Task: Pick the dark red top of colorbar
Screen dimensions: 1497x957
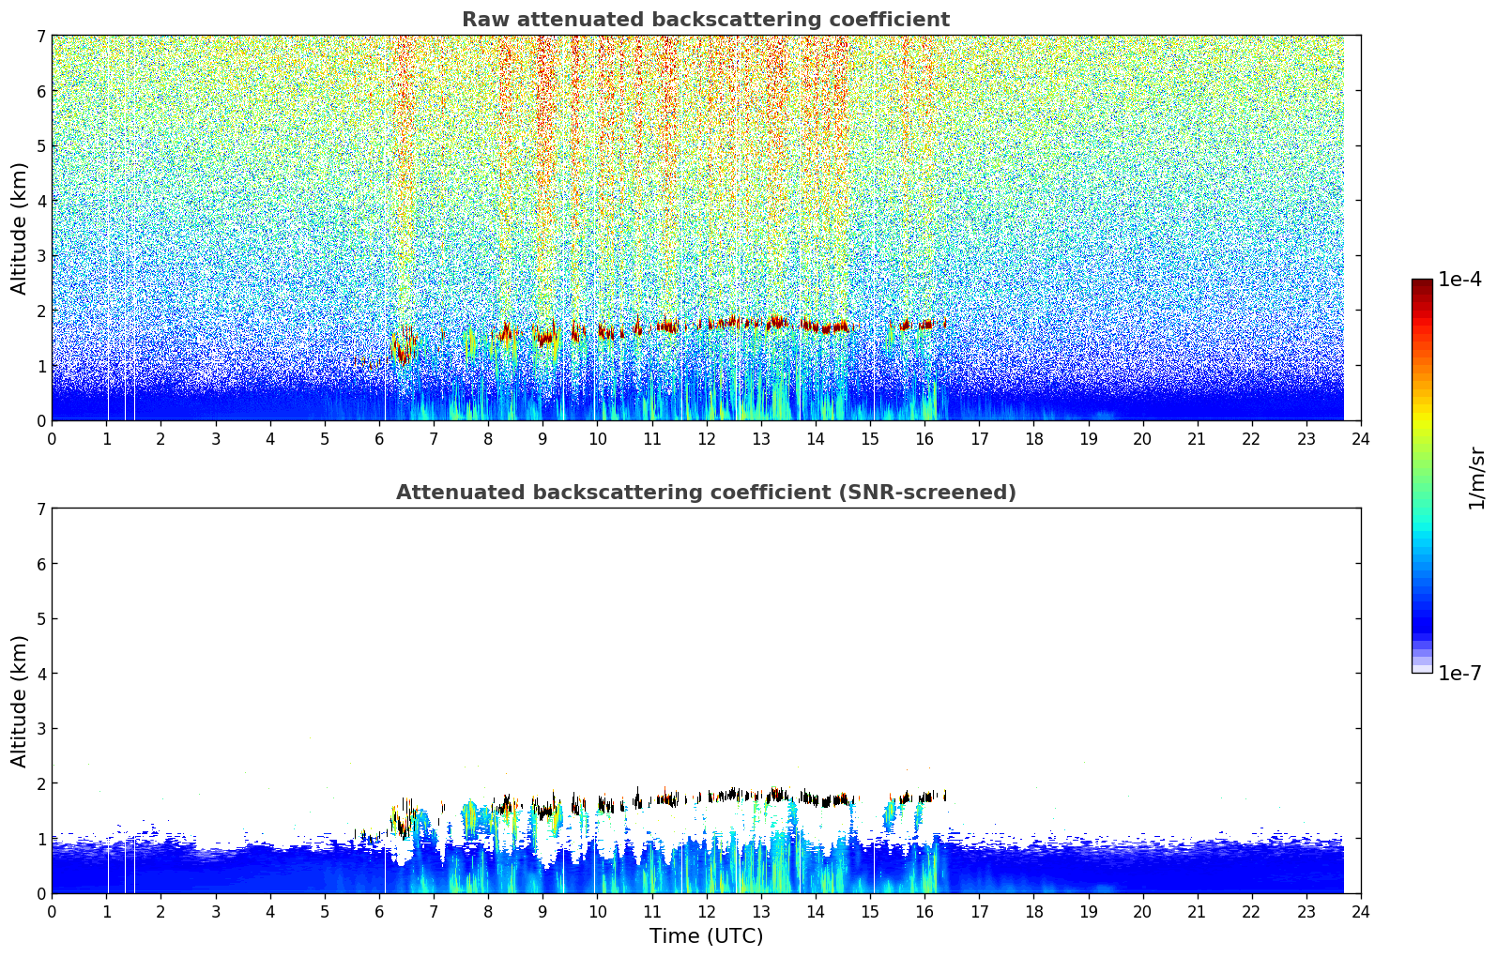Action: tap(1422, 285)
